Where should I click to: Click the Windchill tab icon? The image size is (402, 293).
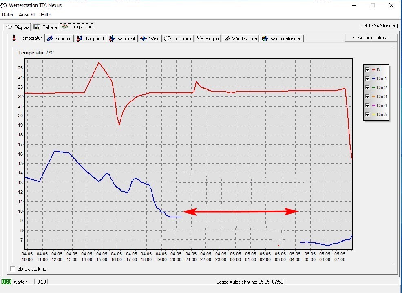coord(112,39)
